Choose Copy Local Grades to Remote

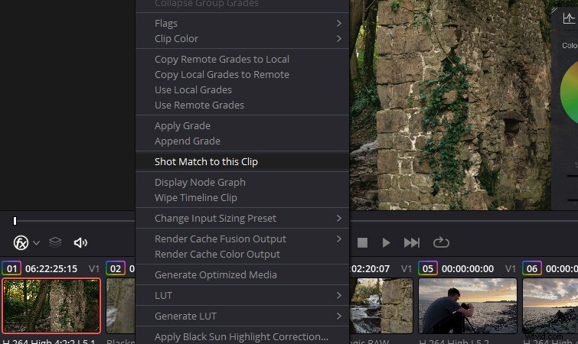(242, 75)
